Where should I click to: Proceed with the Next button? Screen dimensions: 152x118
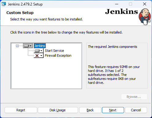[x=113, y=110]
